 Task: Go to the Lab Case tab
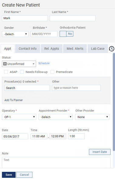click(98, 49)
